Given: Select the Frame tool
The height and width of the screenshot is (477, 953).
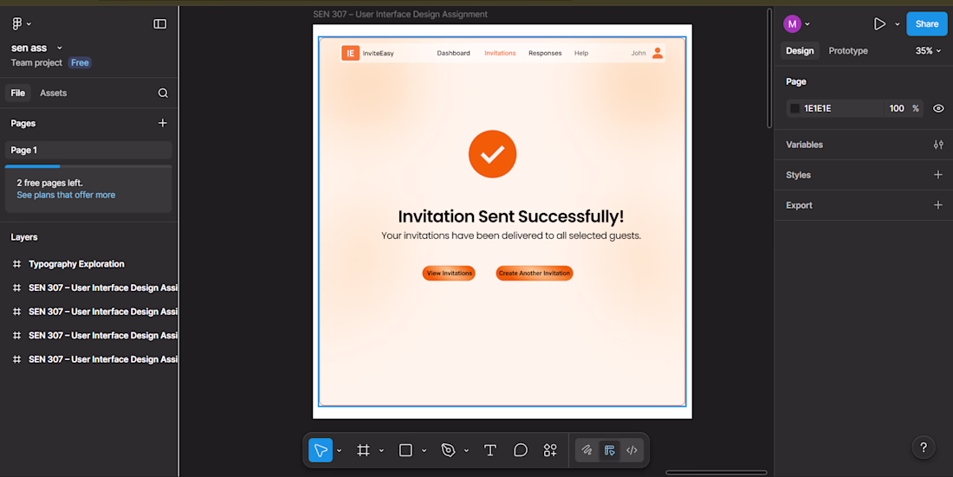Looking at the screenshot, I should (364, 450).
